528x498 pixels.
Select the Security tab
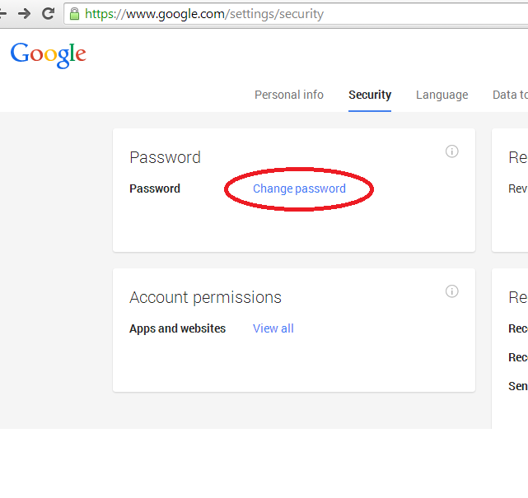click(x=370, y=95)
